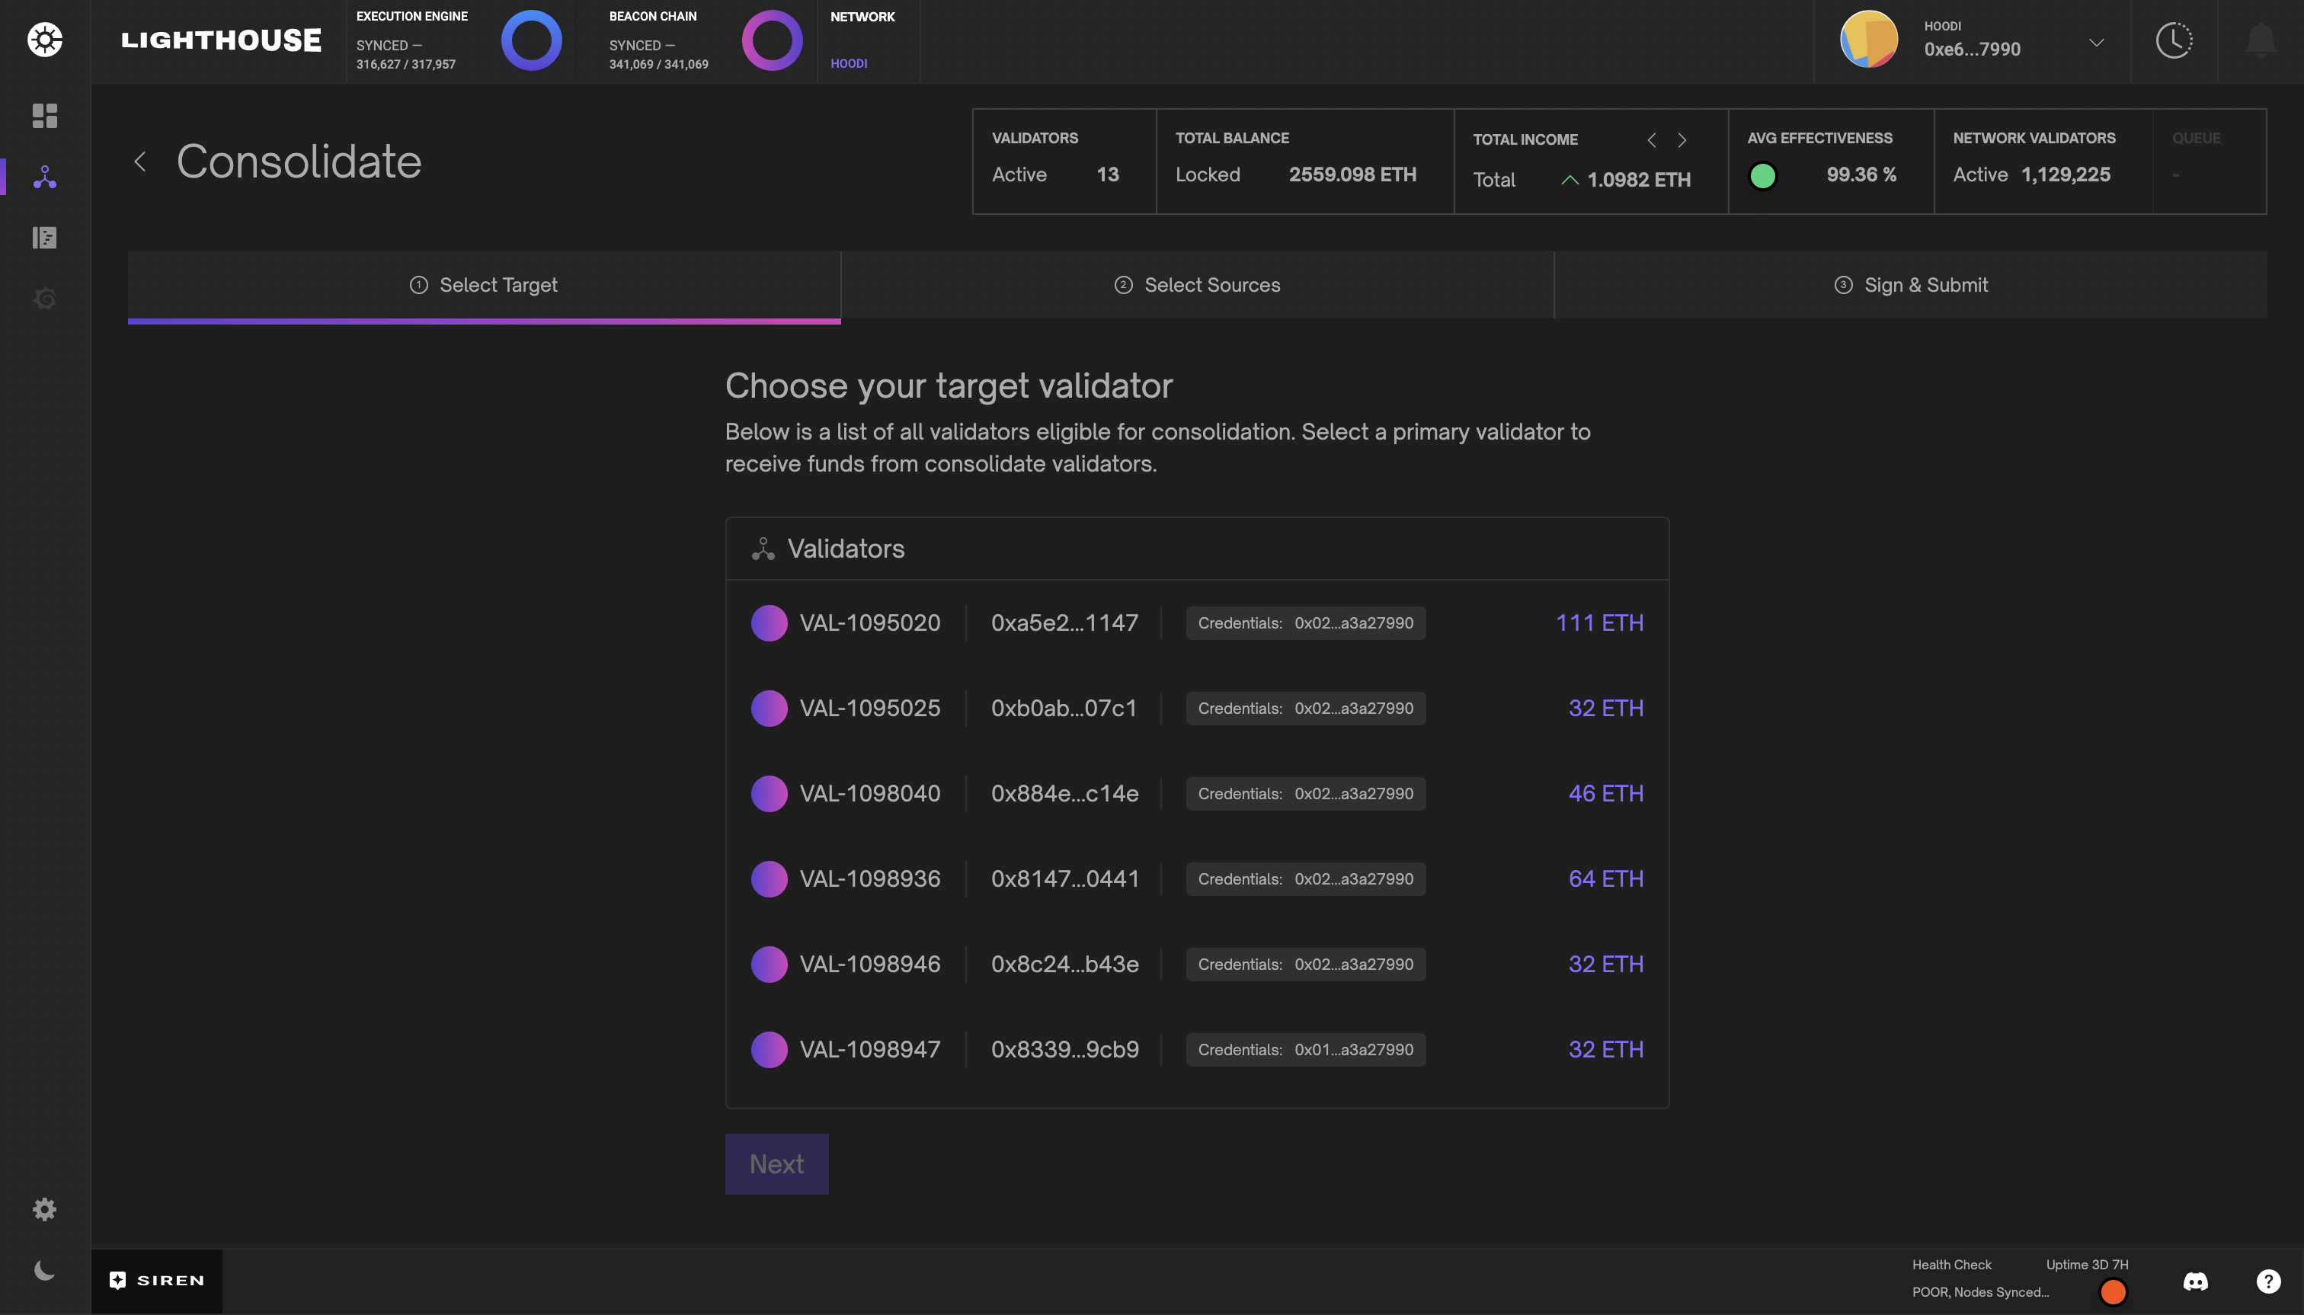Show next Total Income period arrow
2304x1315 pixels.
1682,140
